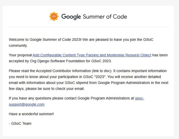Click the orange GSoC sun logo icon
This screenshot has height=139, width=179.
54,16
